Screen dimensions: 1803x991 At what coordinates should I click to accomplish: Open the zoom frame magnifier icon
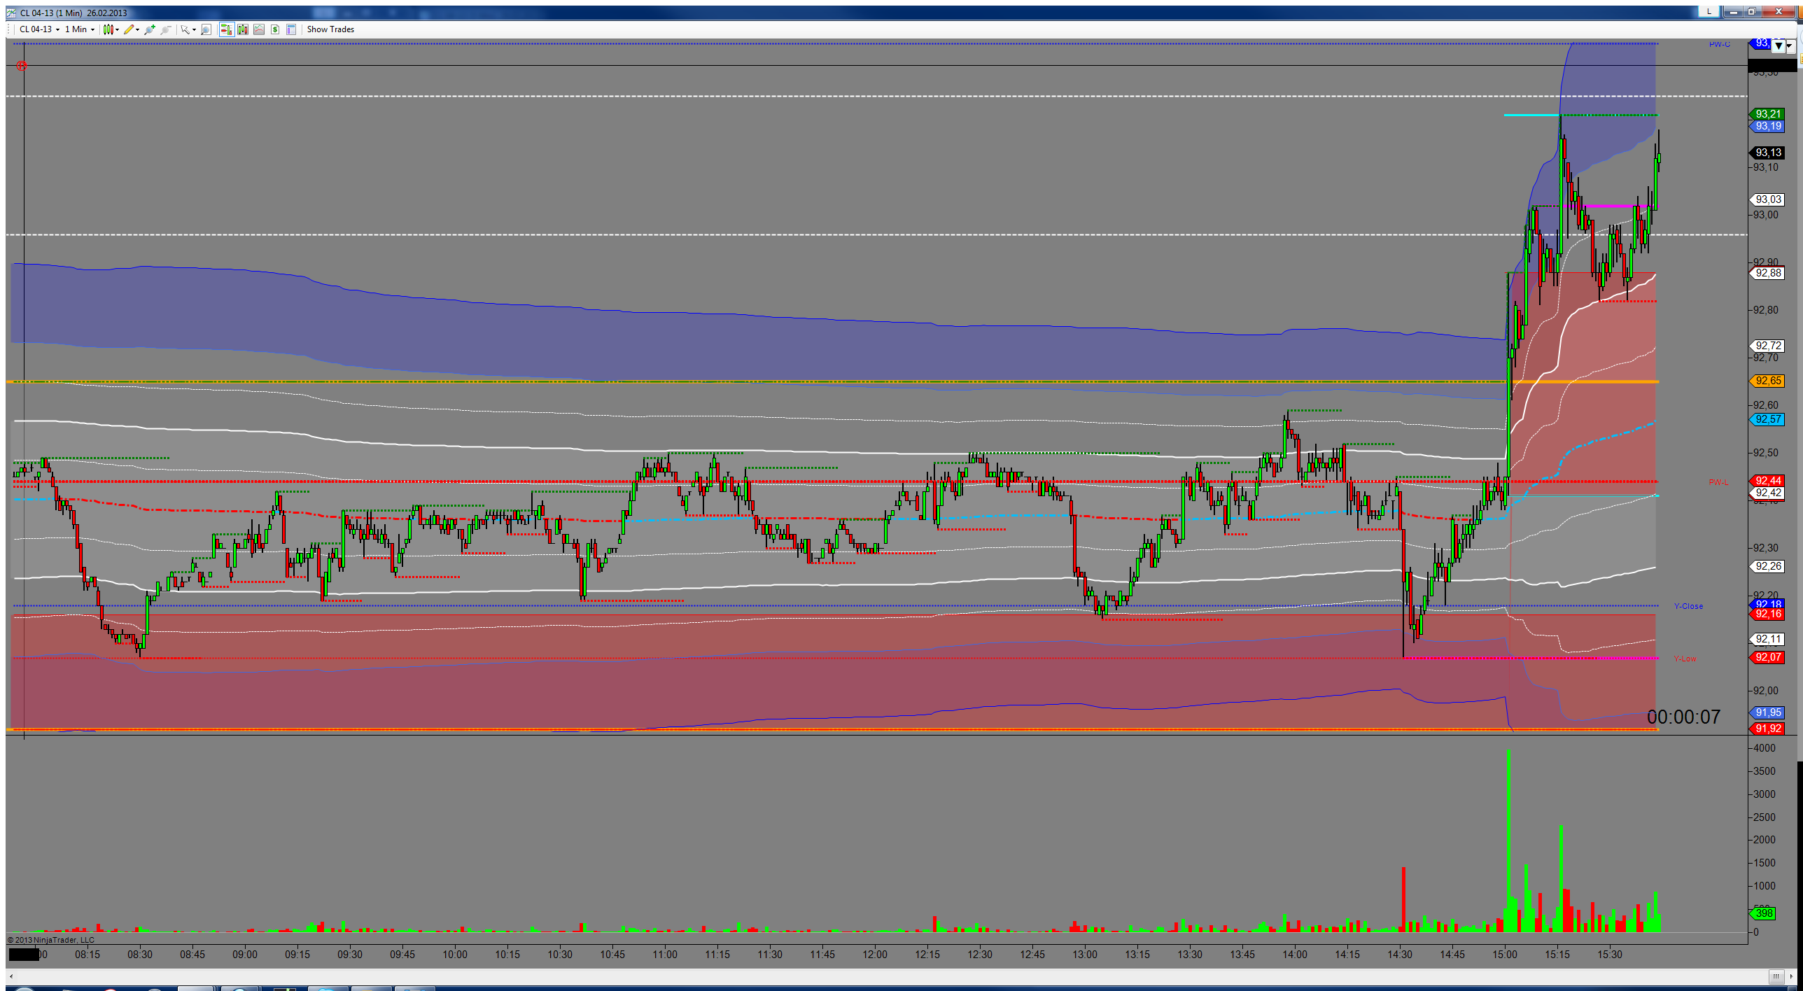[206, 29]
